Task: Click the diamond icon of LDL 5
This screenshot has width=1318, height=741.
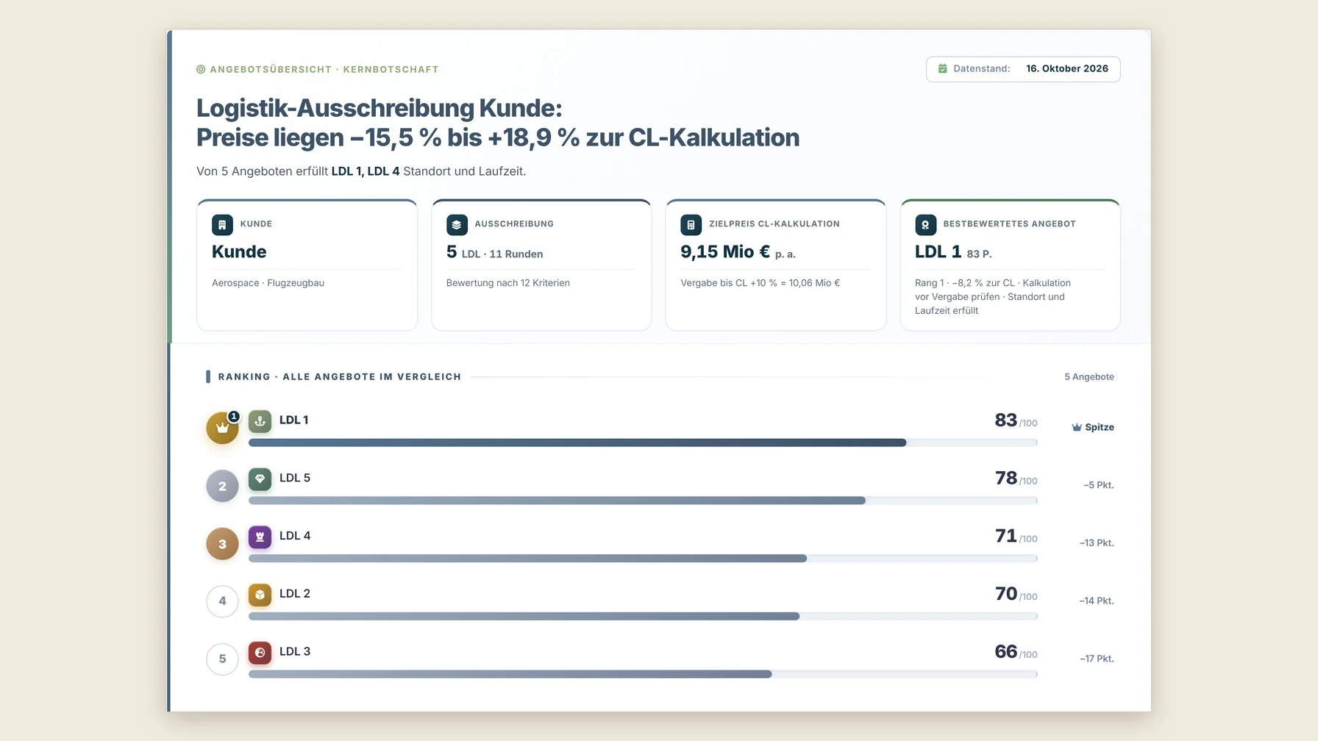Action: click(260, 479)
